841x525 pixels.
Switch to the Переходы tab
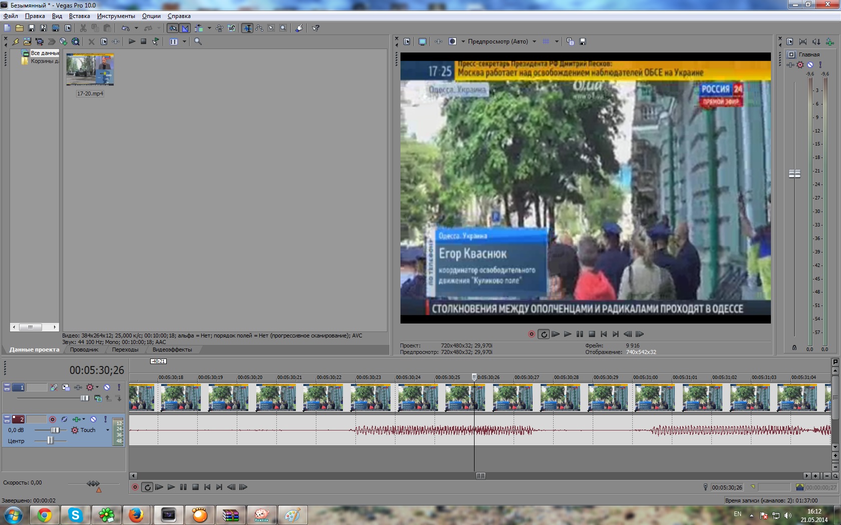click(x=125, y=349)
